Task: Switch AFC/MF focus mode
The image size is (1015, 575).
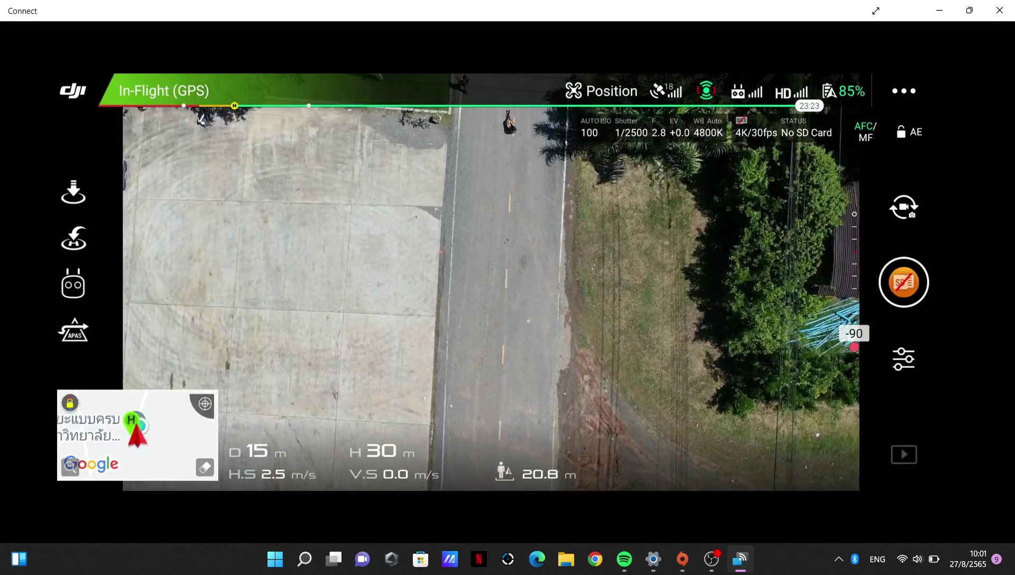Action: pyautogui.click(x=865, y=132)
